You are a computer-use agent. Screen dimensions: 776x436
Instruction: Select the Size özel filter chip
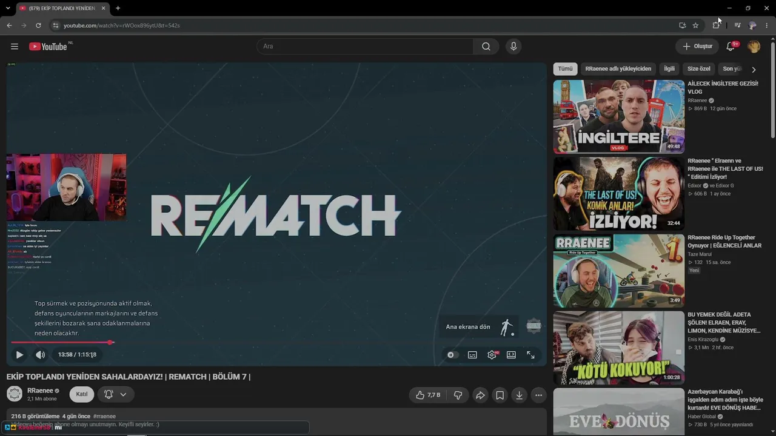[x=698, y=69]
